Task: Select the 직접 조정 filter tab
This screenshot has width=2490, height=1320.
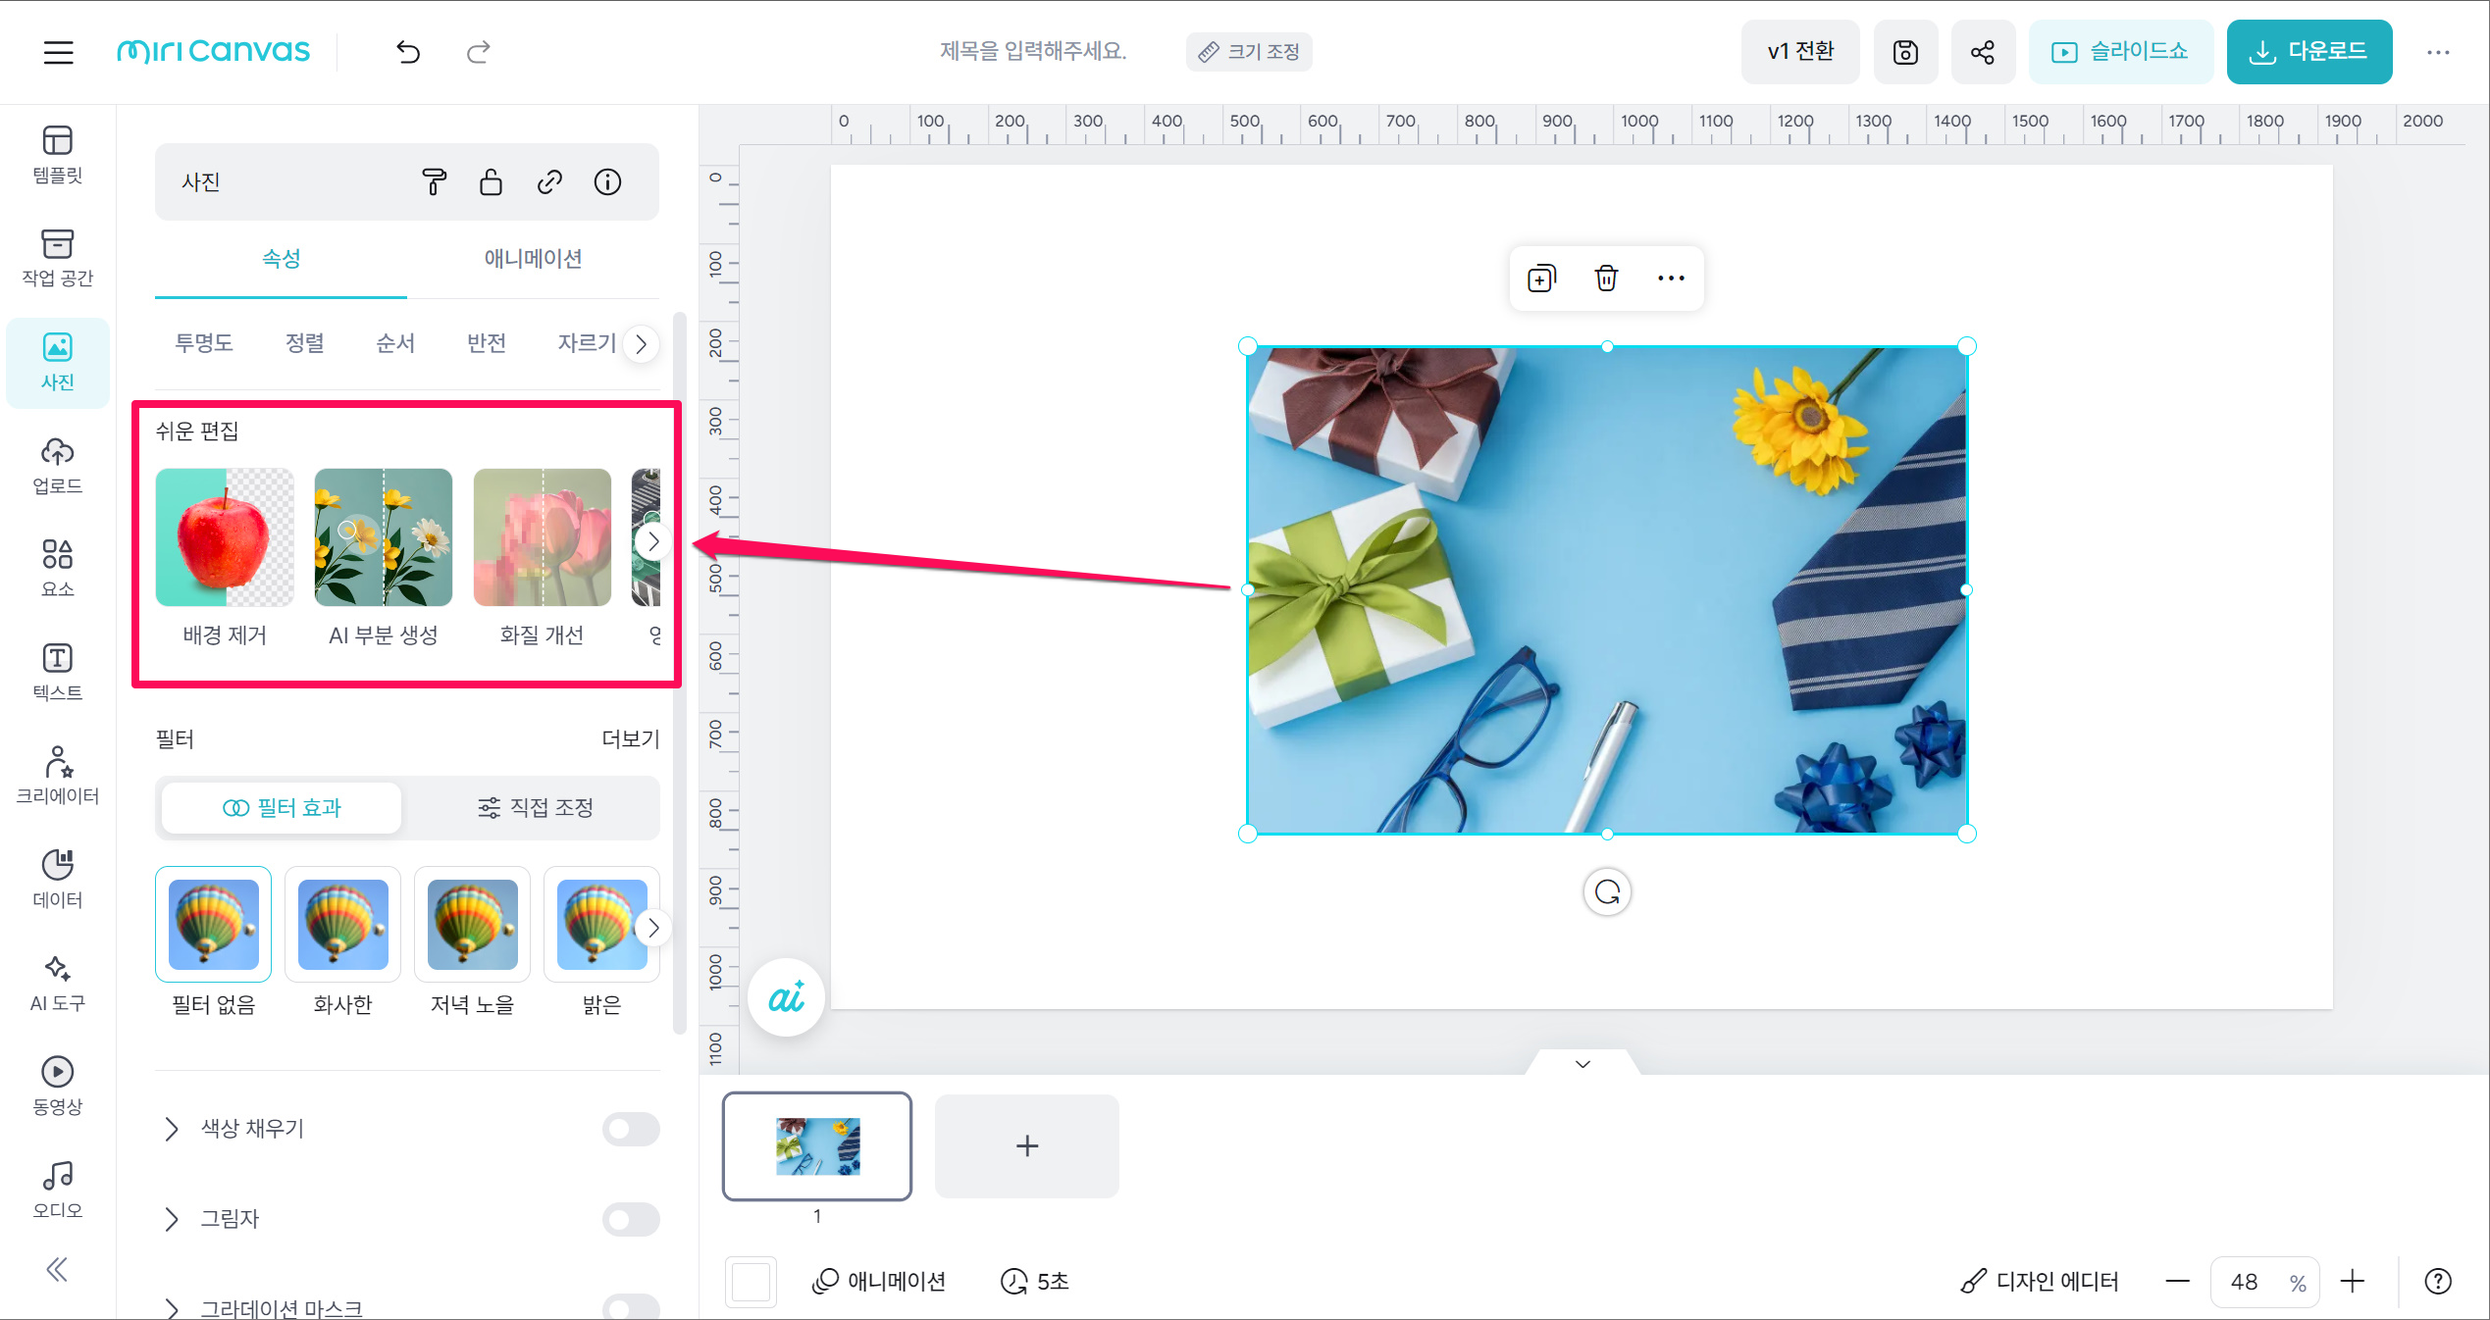Action: [536, 808]
